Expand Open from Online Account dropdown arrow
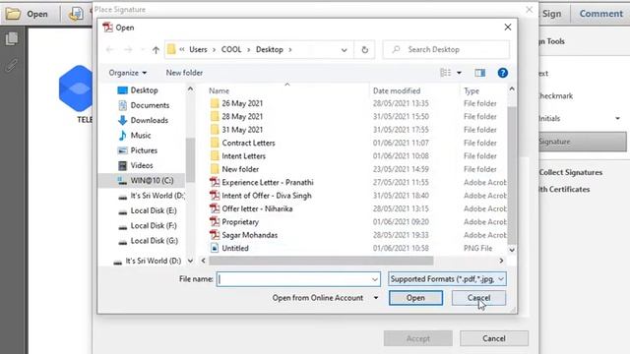Screen dimensions: 630x354 coord(376,298)
